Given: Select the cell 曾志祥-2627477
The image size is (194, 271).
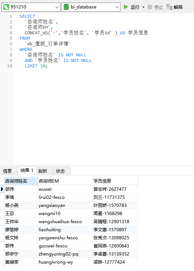Looking at the screenshot, I should pos(115,189).
